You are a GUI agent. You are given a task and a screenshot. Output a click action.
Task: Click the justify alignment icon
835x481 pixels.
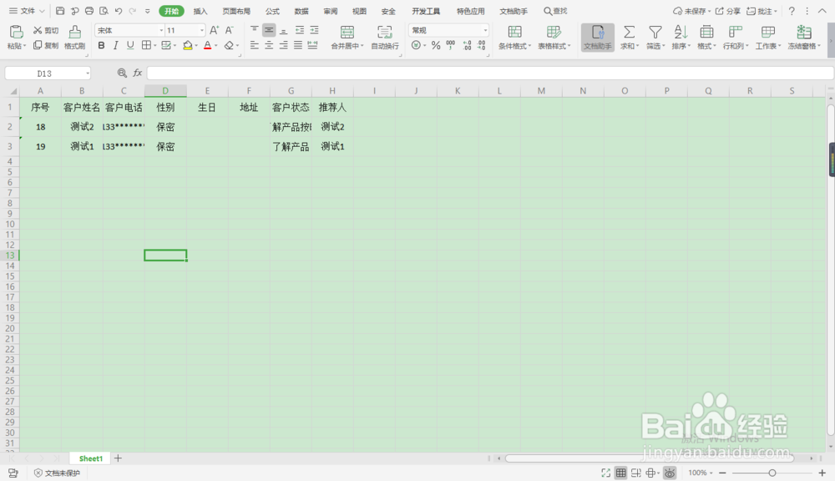pyautogui.click(x=298, y=45)
